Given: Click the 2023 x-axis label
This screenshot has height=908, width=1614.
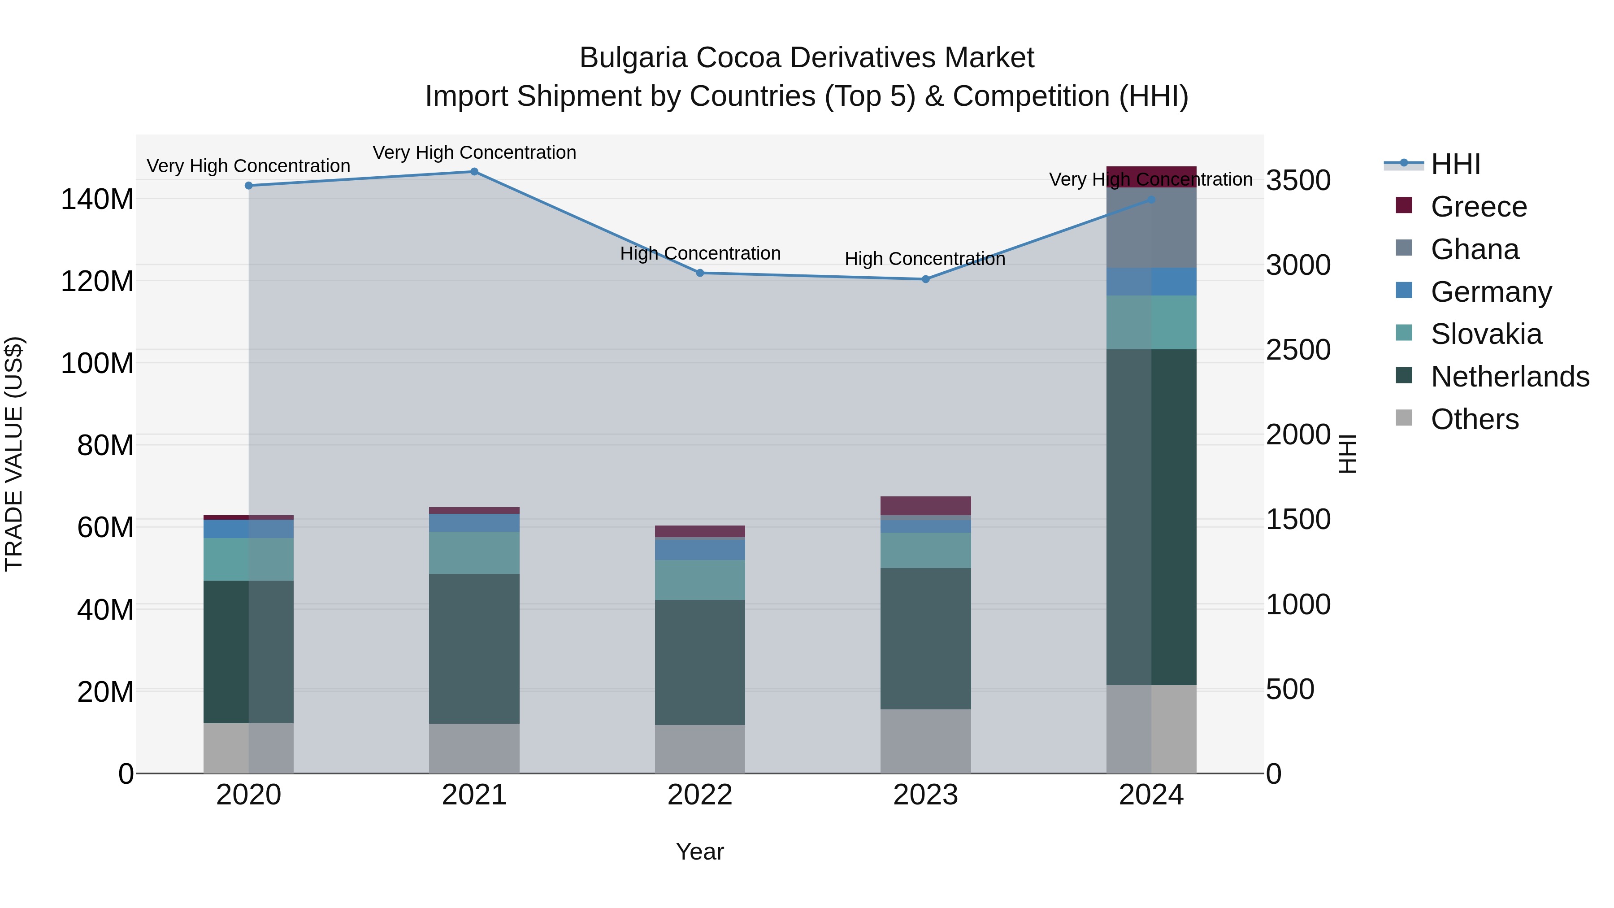Looking at the screenshot, I should tap(925, 795).
